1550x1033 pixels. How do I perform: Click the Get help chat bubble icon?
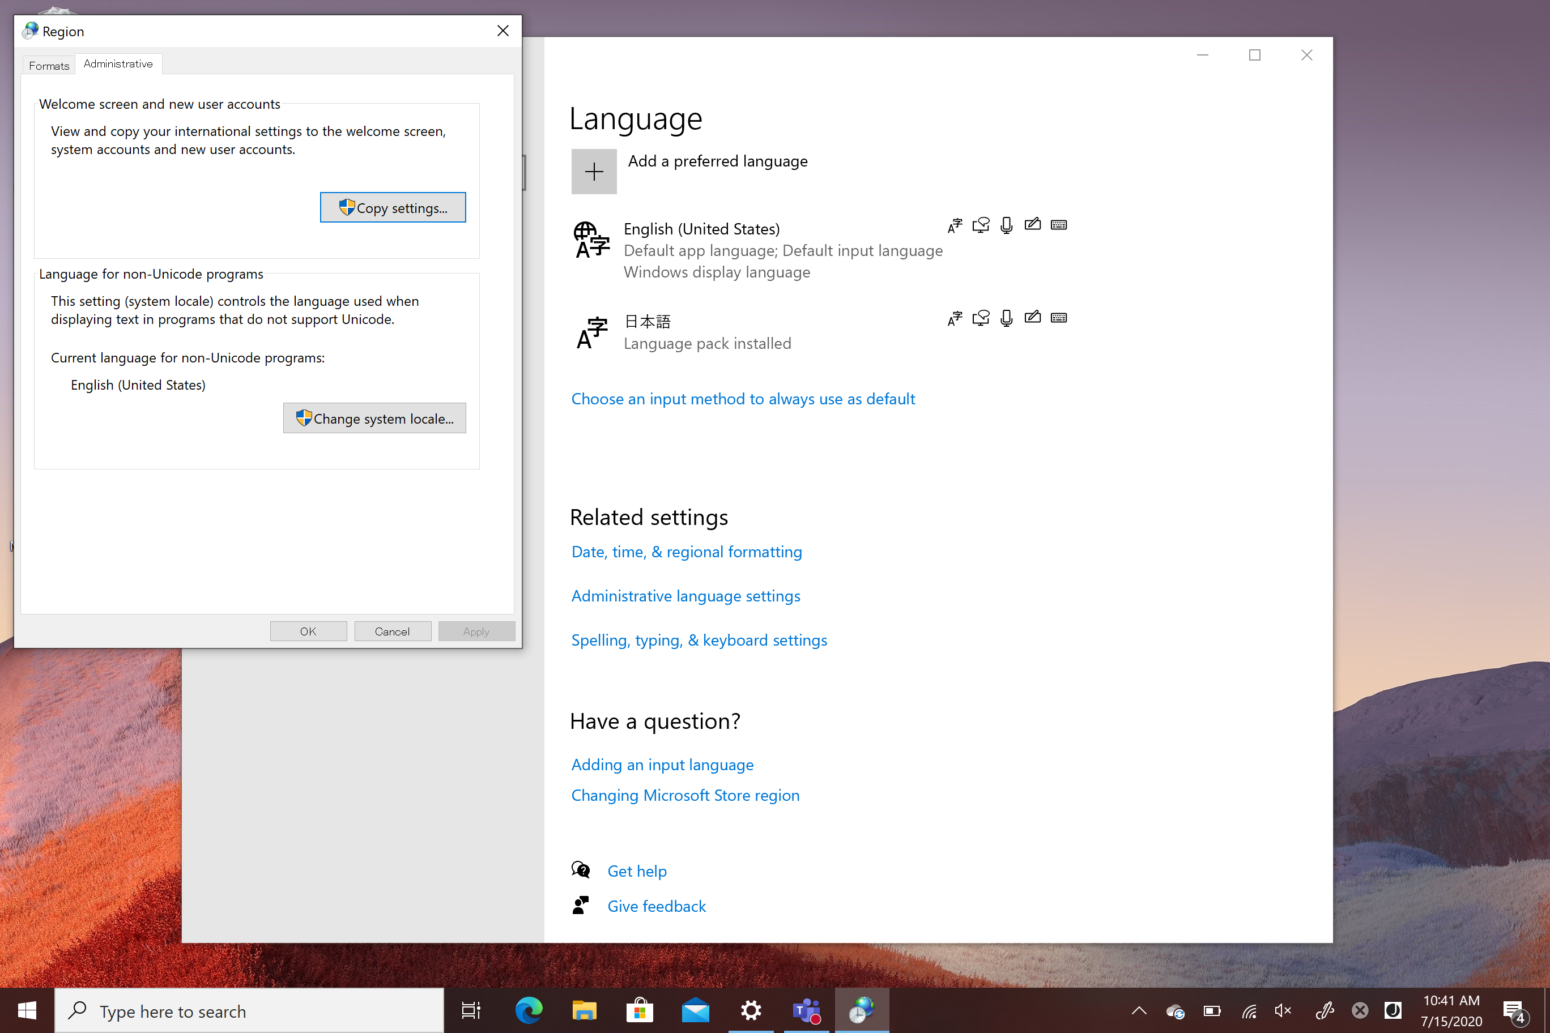pyautogui.click(x=581, y=870)
